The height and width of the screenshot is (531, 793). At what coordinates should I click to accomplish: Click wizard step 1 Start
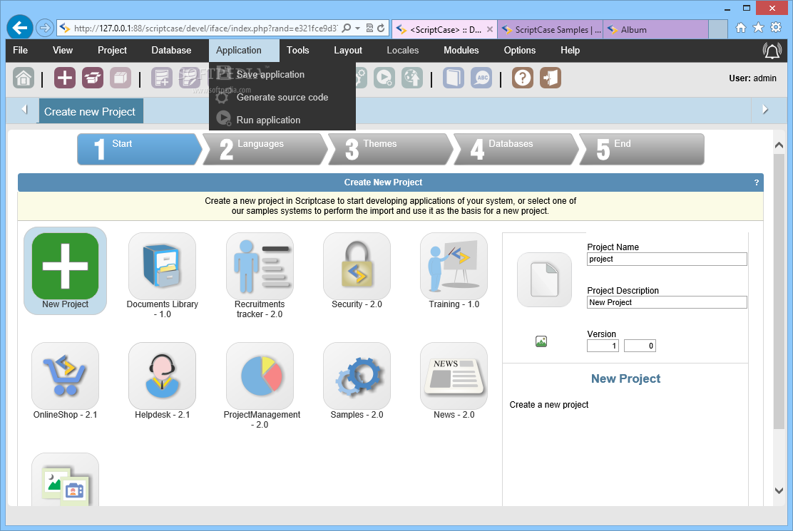coord(140,149)
